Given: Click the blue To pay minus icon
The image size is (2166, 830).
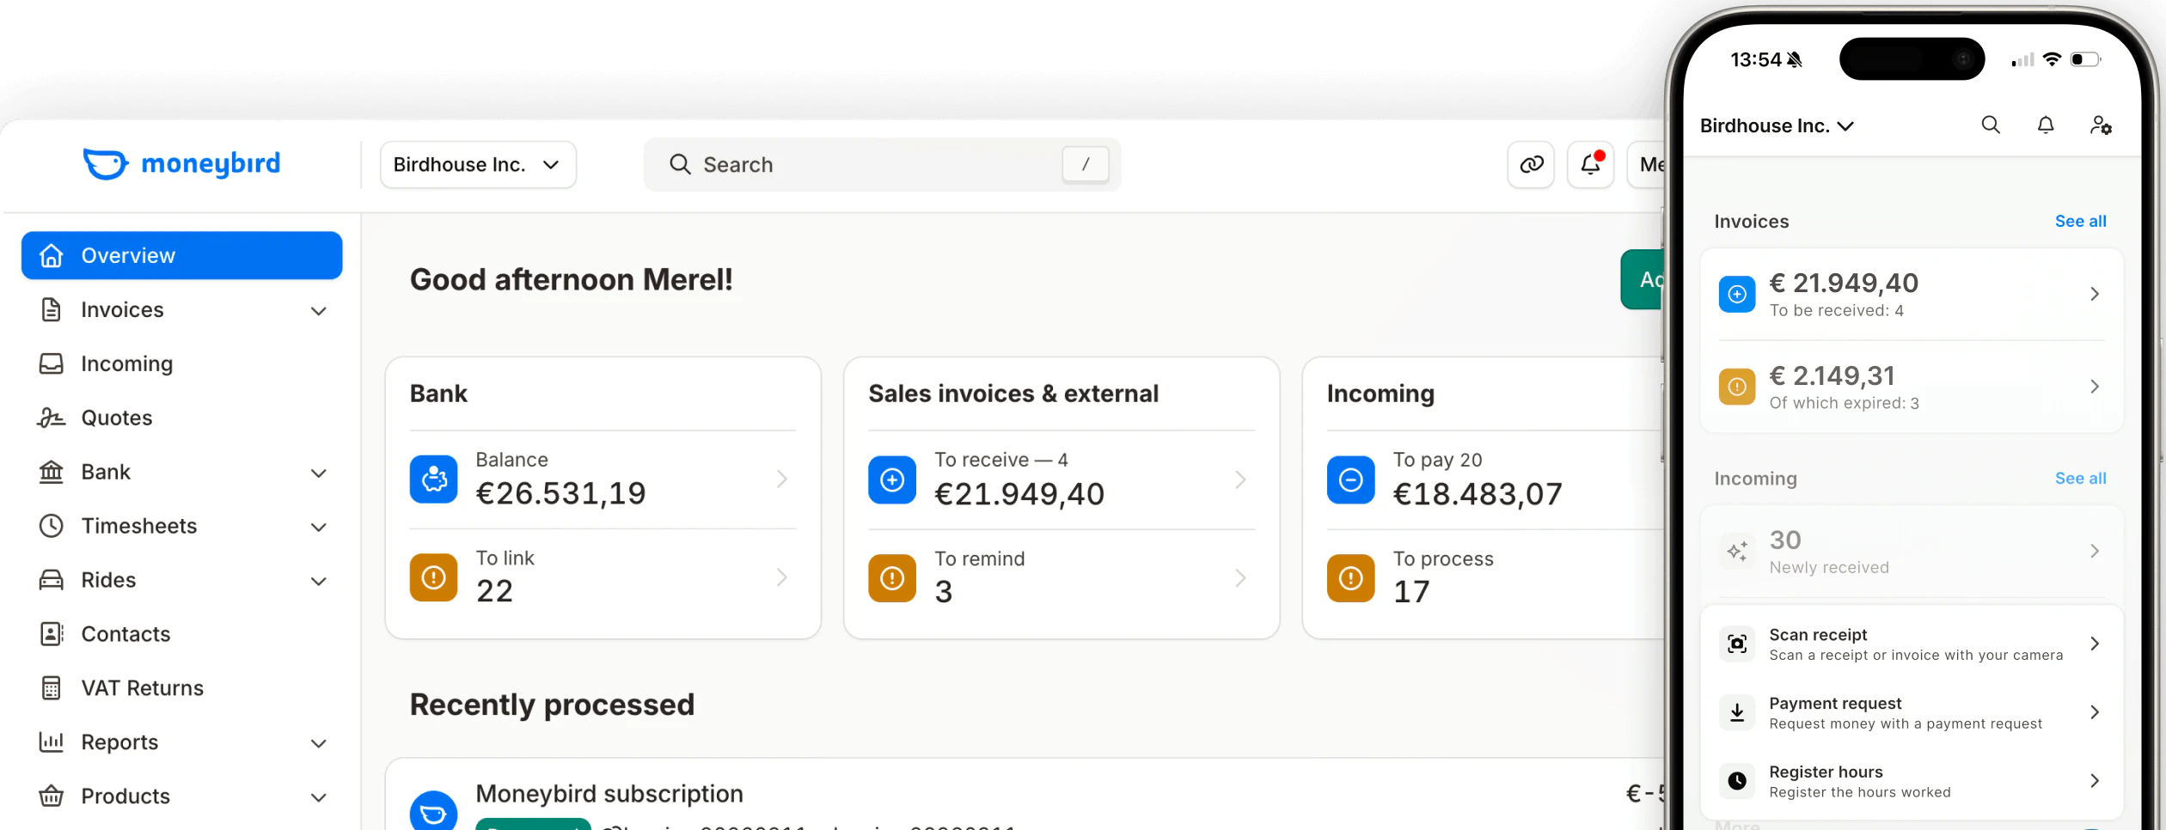Looking at the screenshot, I should pyautogui.click(x=1350, y=479).
